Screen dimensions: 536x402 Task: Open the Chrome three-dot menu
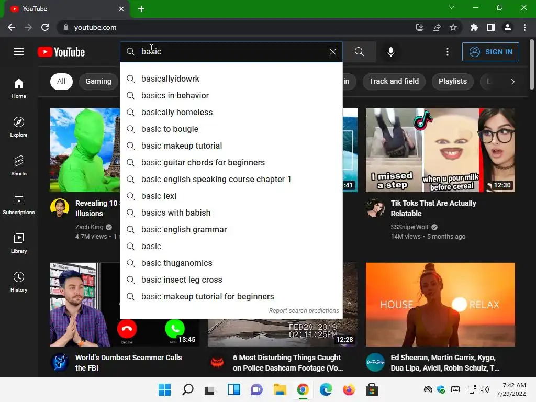(524, 27)
